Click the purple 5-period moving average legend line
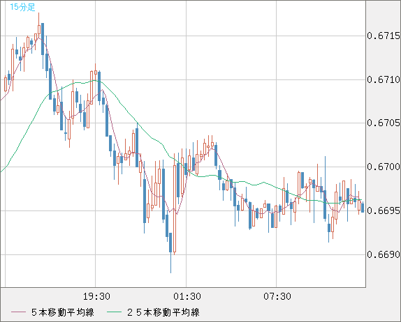This screenshot has width=401, height=322. pyautogui.click(x=18, y=312)
